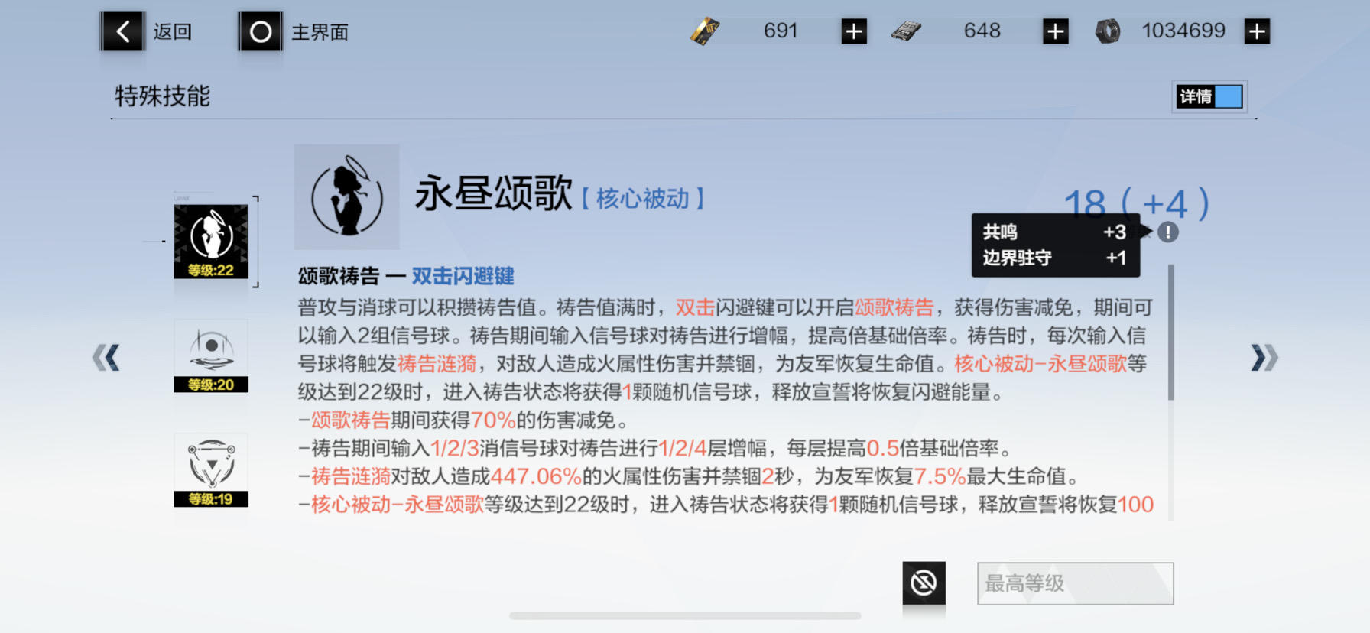Tap the 691 currency amount

coord(781,31)
